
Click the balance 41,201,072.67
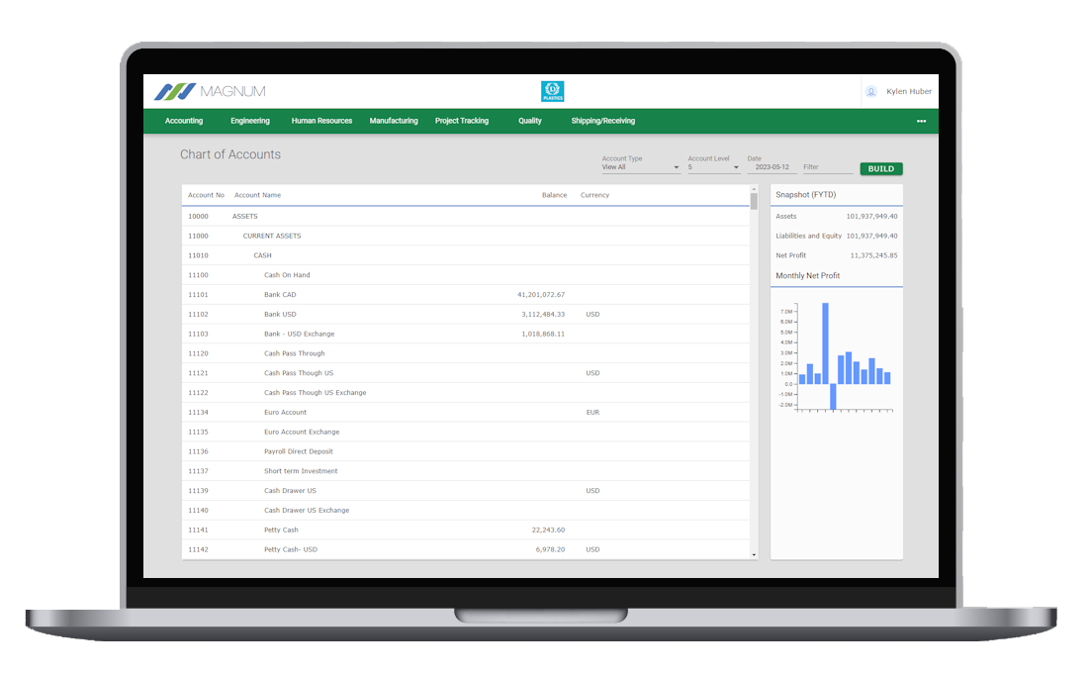541,294
